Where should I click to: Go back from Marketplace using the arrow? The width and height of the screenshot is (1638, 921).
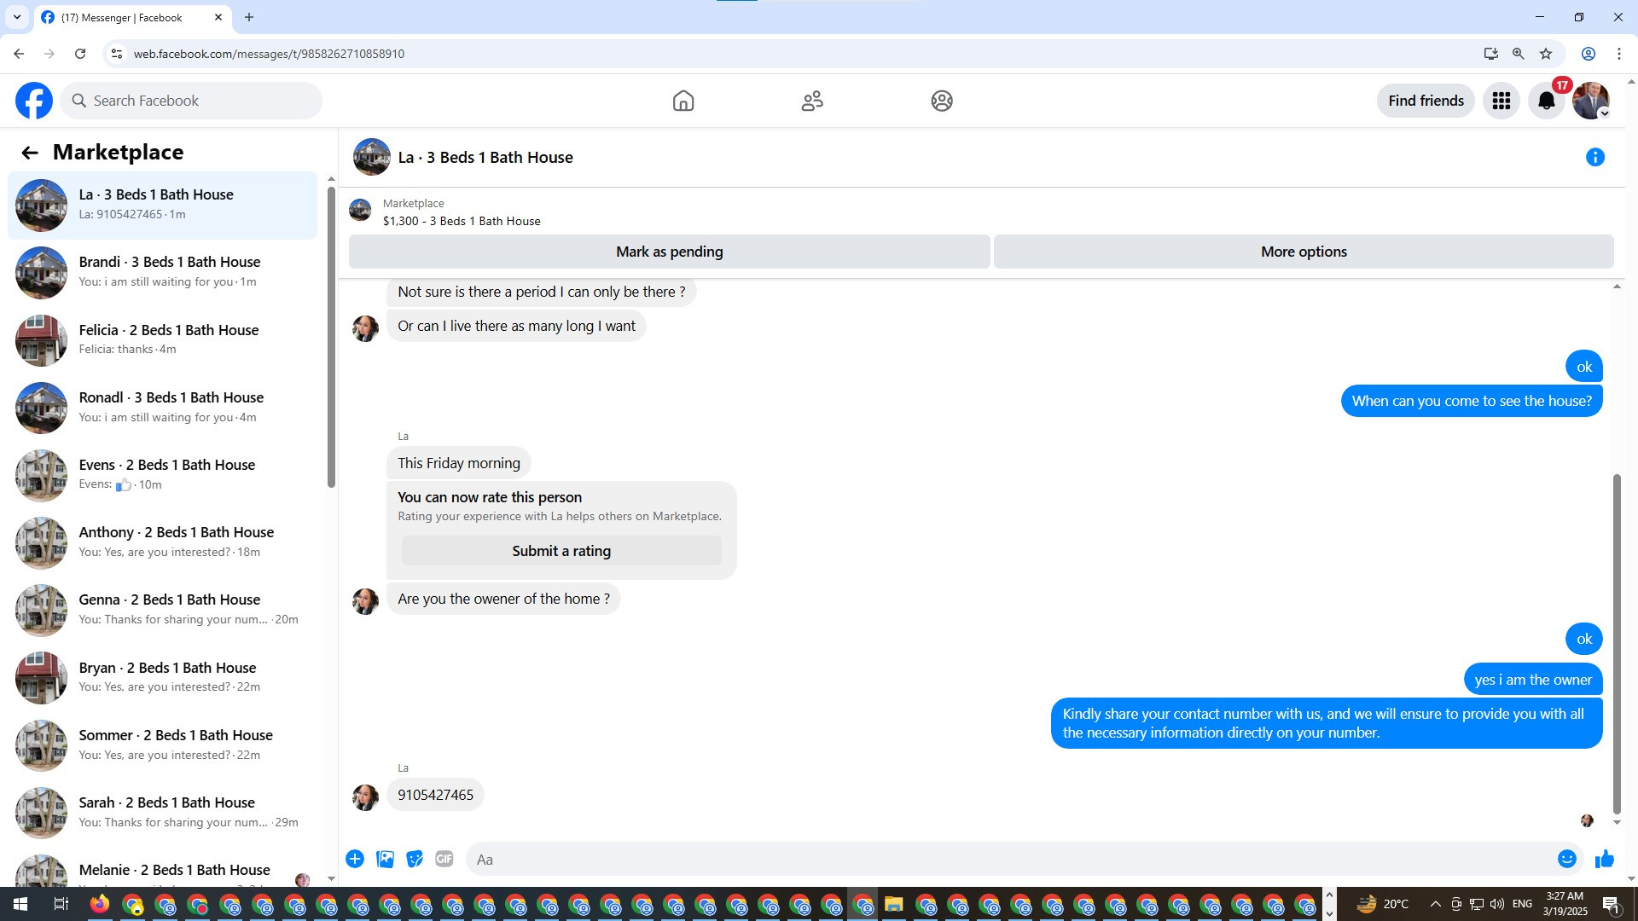30,153
